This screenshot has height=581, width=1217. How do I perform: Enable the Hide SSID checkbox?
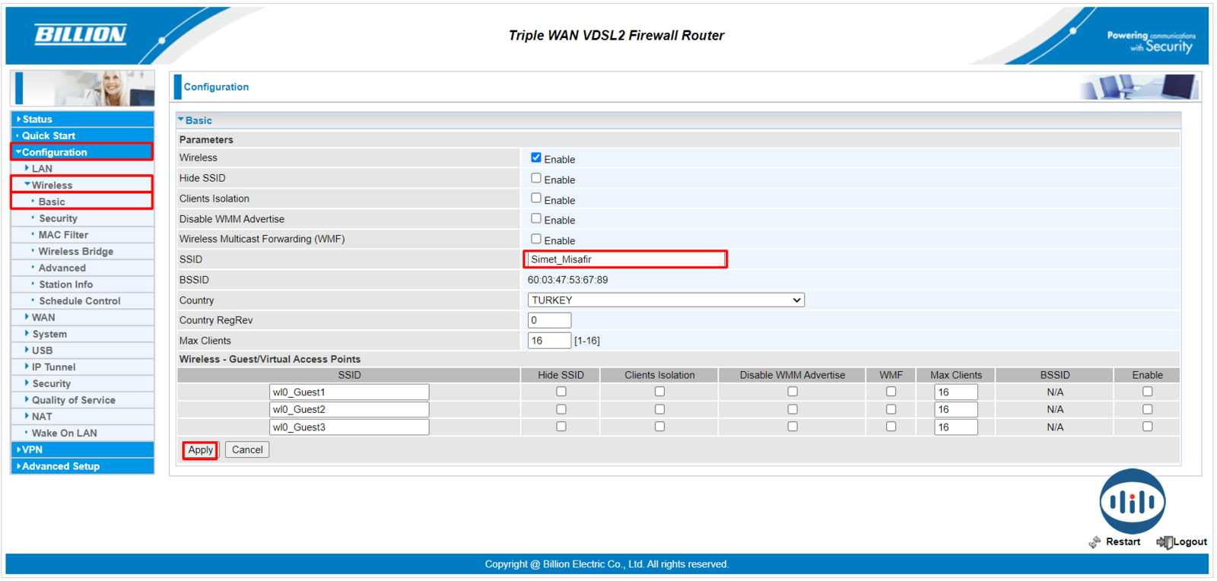click(536, 178)
